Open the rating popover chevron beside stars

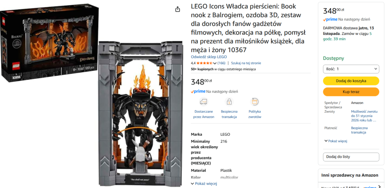click(215, 63)
